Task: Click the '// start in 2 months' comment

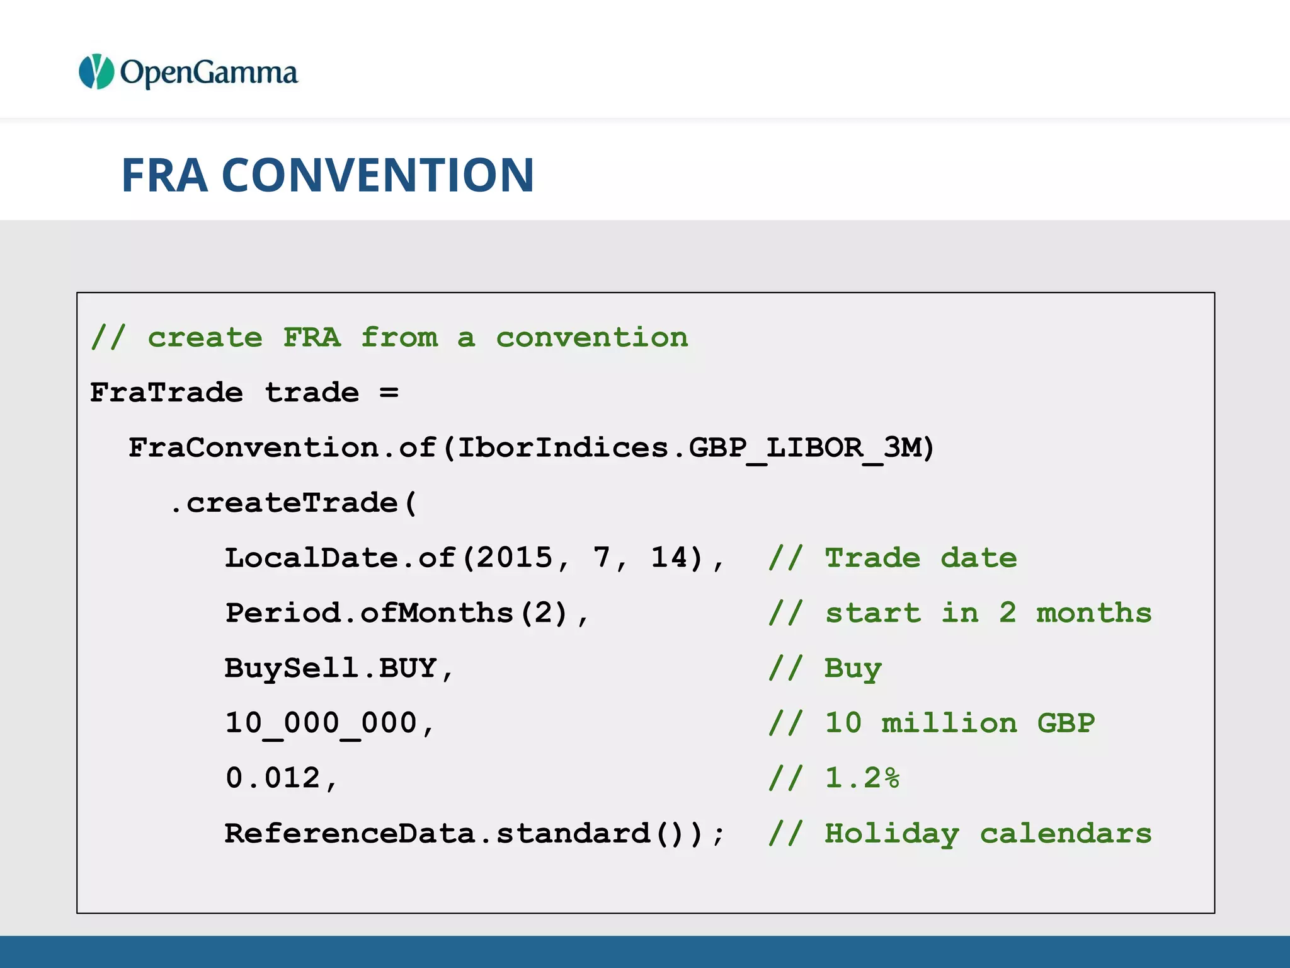Action: 960,613
